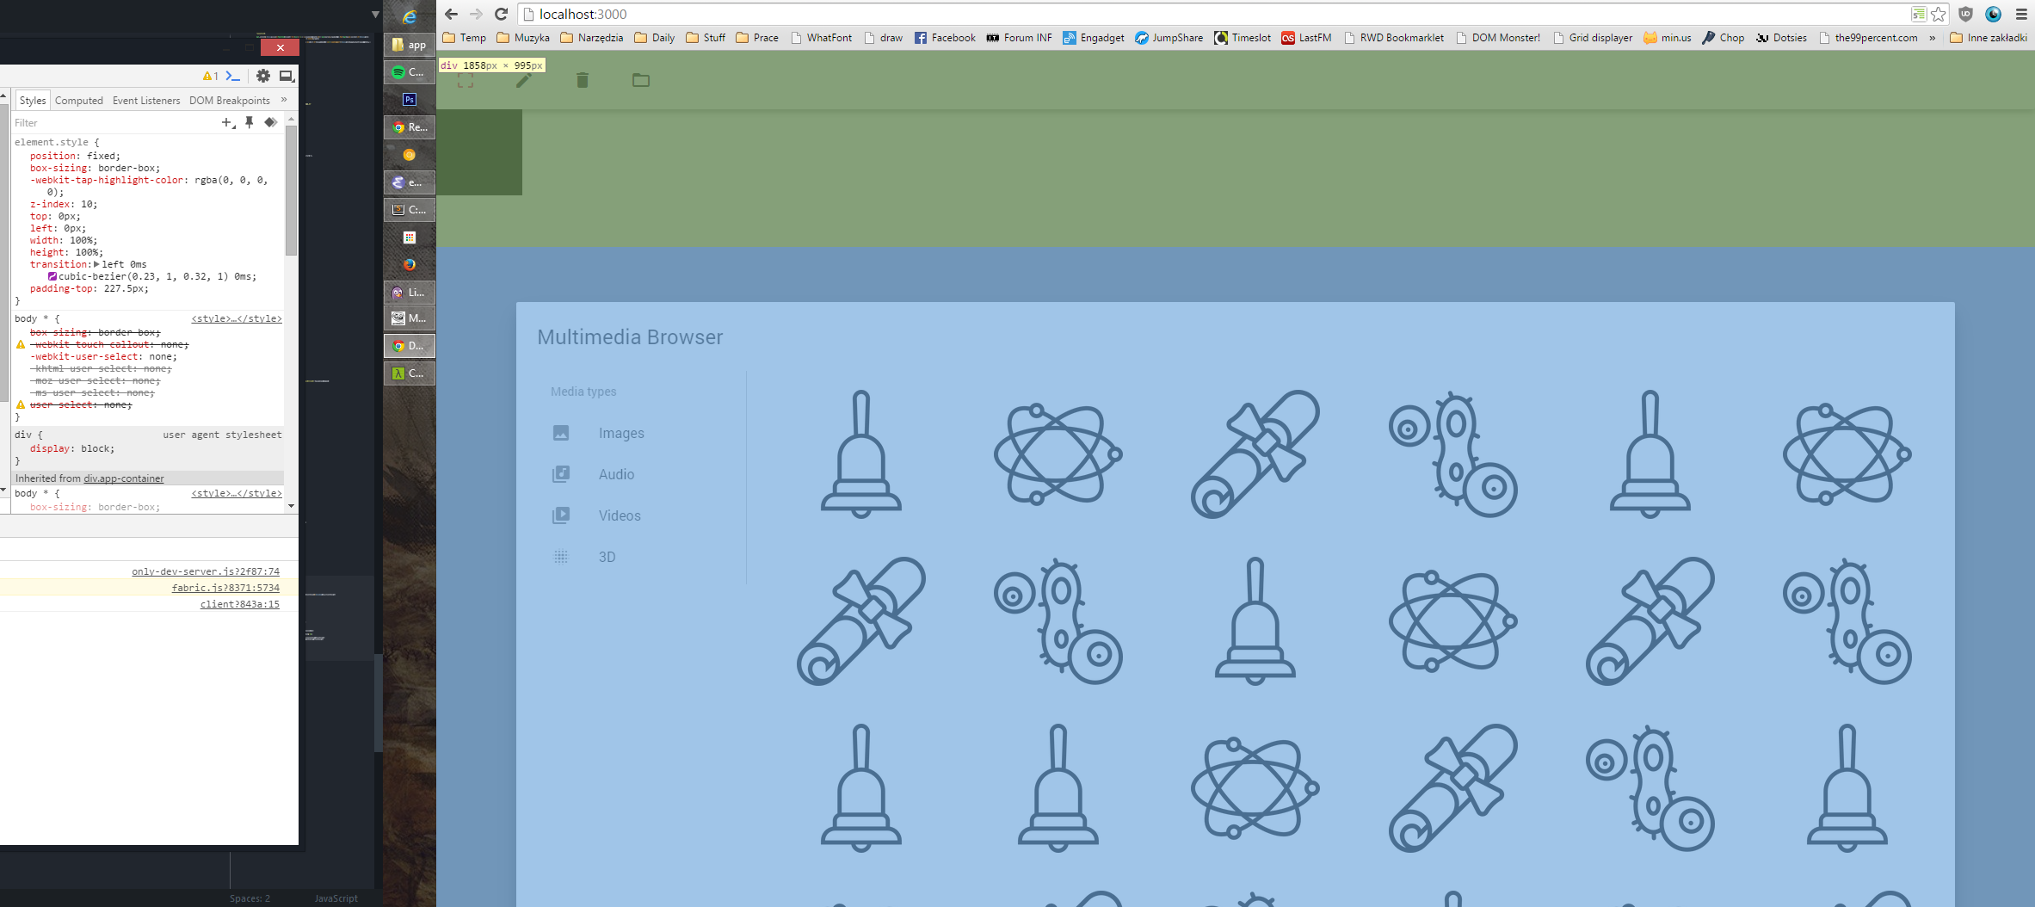The height and width of the screenshot is (907, 2035).
Task: Open the style source link beside first body * rule
Action: click(237, 318)
